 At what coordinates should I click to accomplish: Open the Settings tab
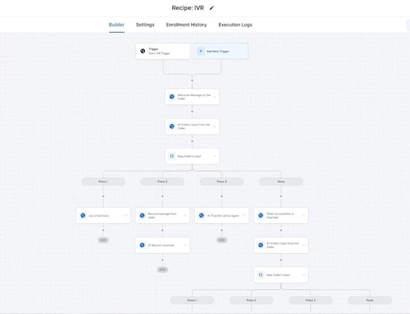145,25
